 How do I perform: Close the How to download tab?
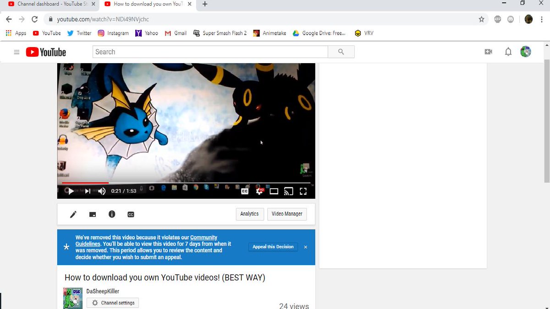(189, 4)
